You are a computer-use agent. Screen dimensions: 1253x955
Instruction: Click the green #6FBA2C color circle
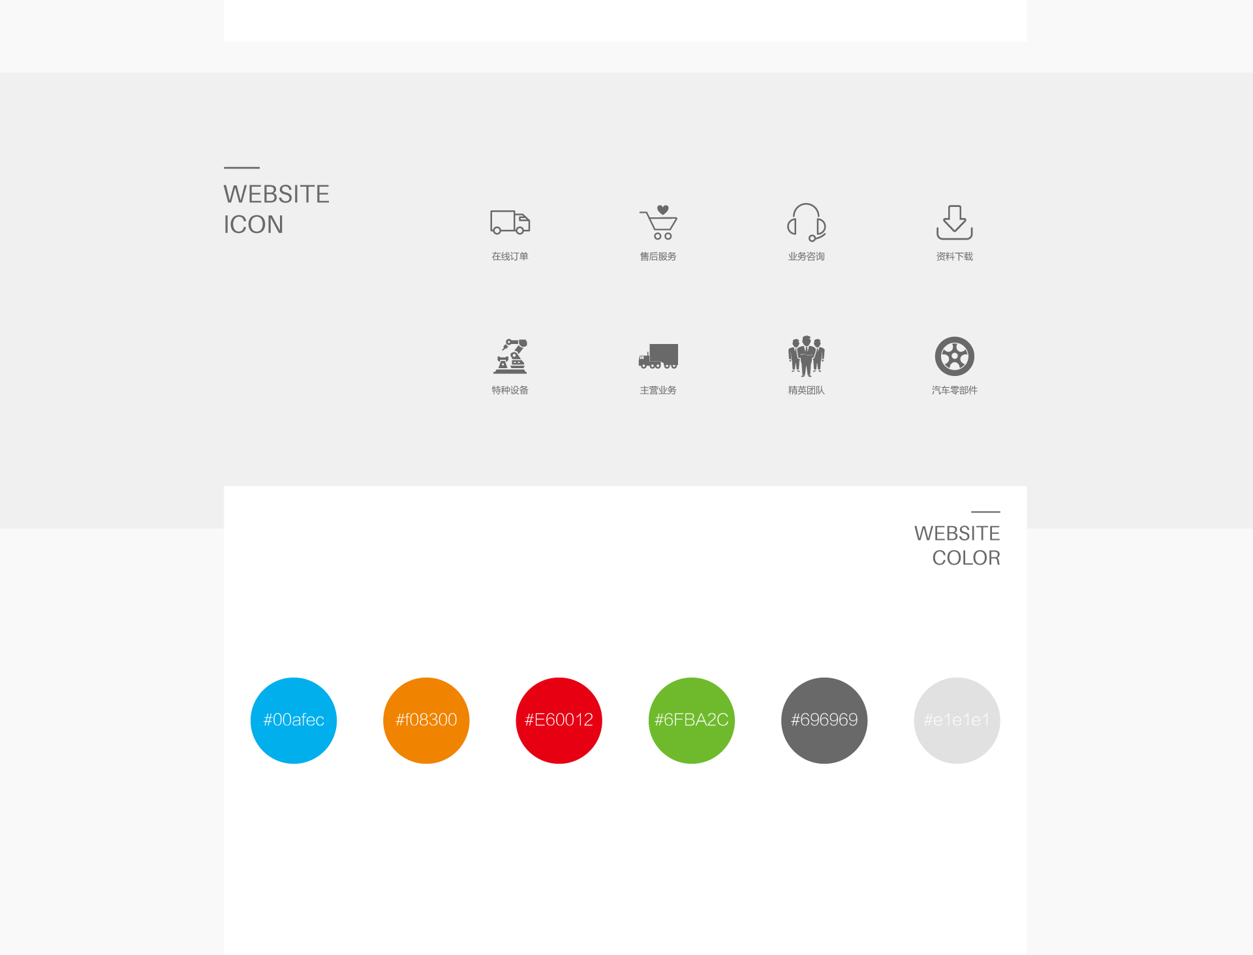point(690,720)
